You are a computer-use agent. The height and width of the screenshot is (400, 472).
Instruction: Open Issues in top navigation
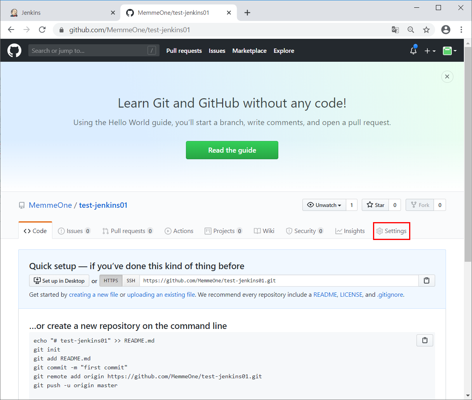point(217,51)
